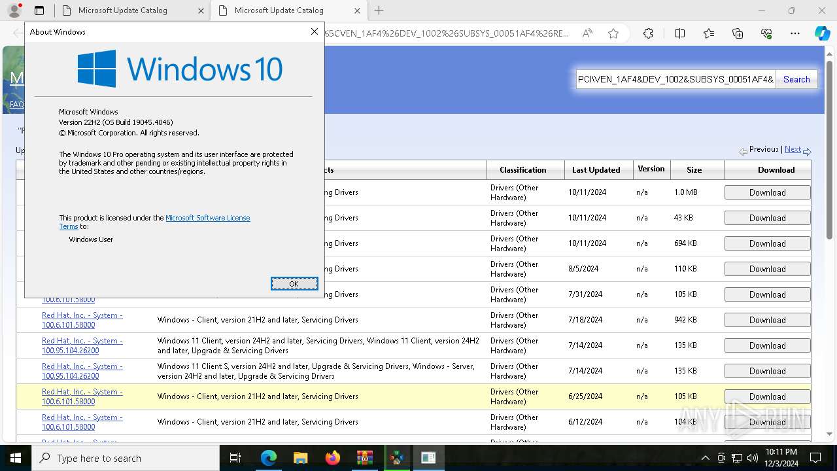The width and height of the screenshot is (837, 471).
Task: Open the Extensions puzzle icon
Action: 648,33
